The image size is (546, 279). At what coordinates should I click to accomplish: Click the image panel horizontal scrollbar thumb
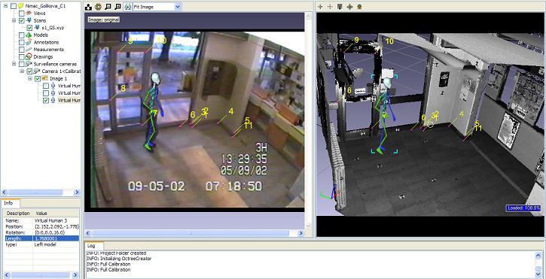pos(190,233)
